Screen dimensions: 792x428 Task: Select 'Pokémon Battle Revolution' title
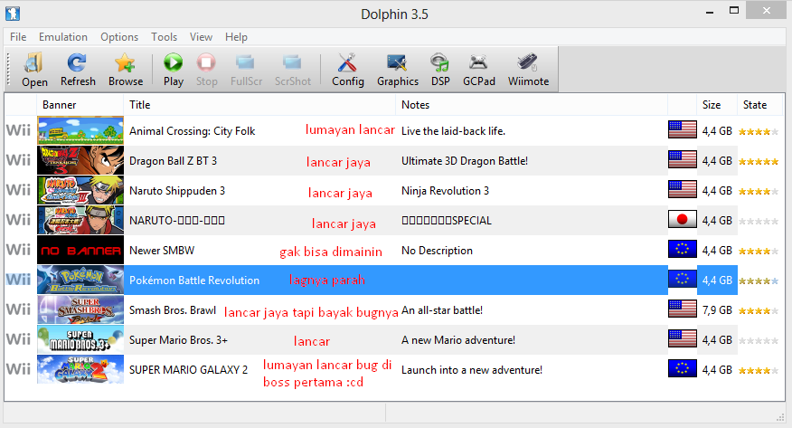[194, 280]
